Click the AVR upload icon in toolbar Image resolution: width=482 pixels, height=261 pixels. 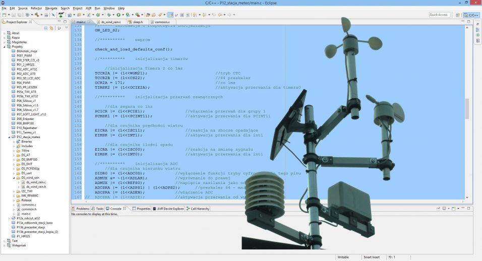click(x=61, y=15)
